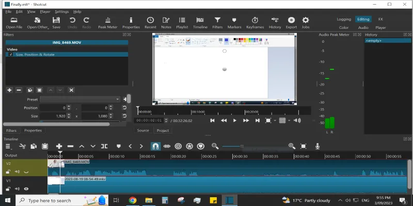The height and width of the screenshot is (206, 413).
Task: Open the Recent files panel
Action: (x=150, y=23)
